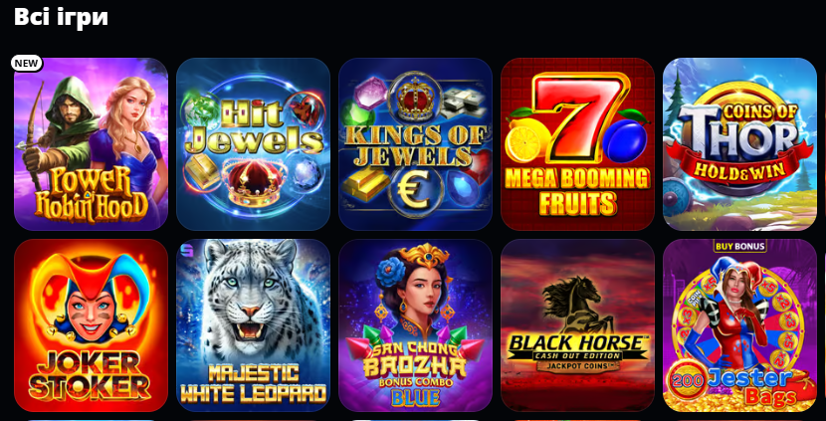This screenshot has width=826, height=421.
Task: Launch the Hit Jewels slot
Action: click(x=254, y=144)
